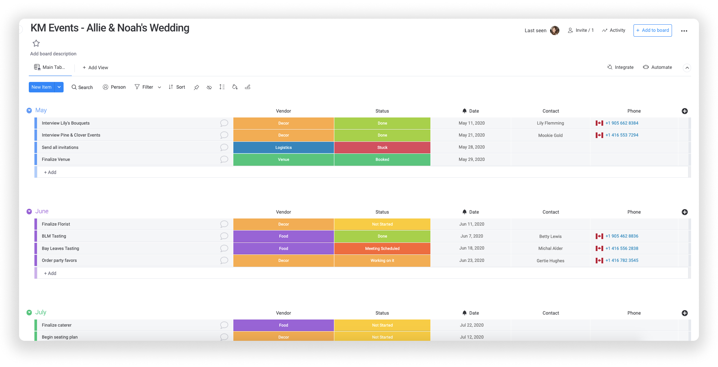
Task: Star the board as favorite
Action: pos(36,43)
